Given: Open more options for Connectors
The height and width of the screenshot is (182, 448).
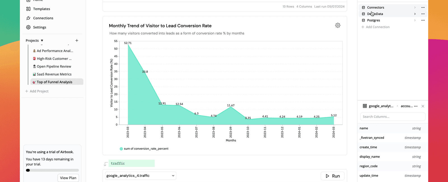Looking at the screenshot, I should click(x=423, y=8).
